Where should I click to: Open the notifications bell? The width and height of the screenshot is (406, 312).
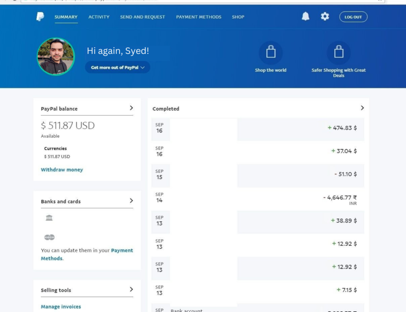pos(306,16)
